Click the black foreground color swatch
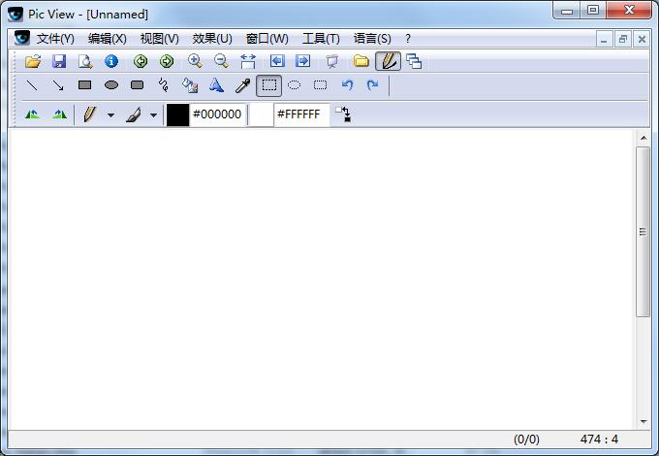 (x=177, y=114)
